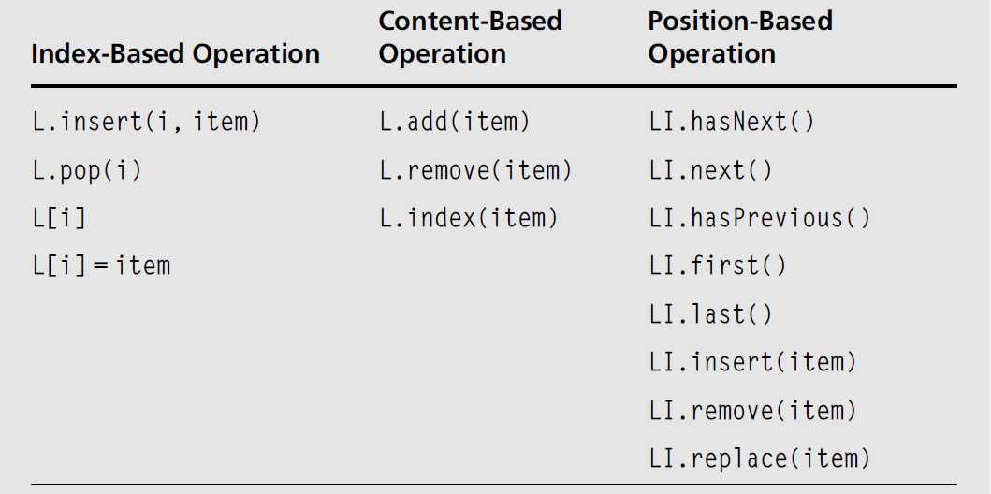This screenshot has width=991, height=494.
Task: Select the L.insert(i, item) entry
Action: click(146, 122)
